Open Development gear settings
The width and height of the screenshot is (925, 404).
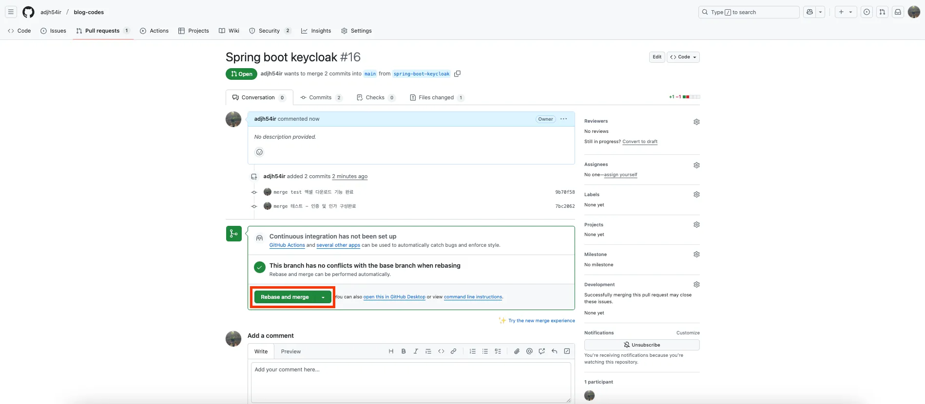coord(696,284)
